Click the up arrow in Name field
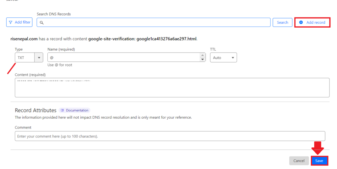337x169 pixels. tap(202, 55)
